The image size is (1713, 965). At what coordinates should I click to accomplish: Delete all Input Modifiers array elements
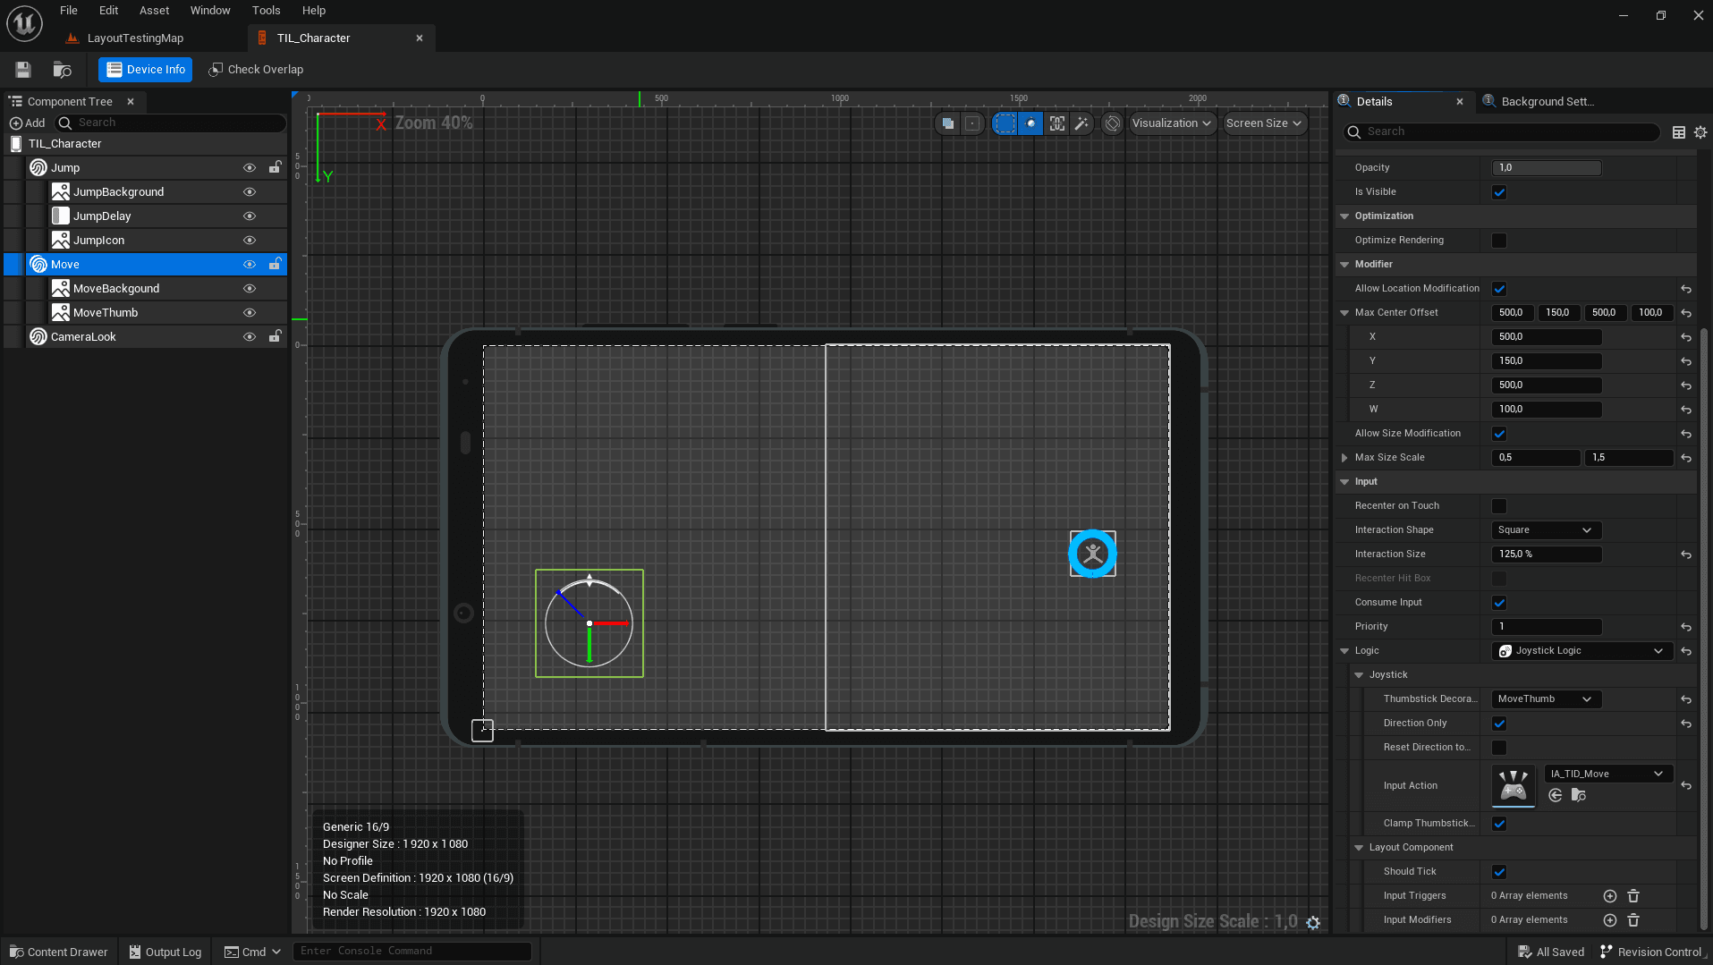(1633, 920)
